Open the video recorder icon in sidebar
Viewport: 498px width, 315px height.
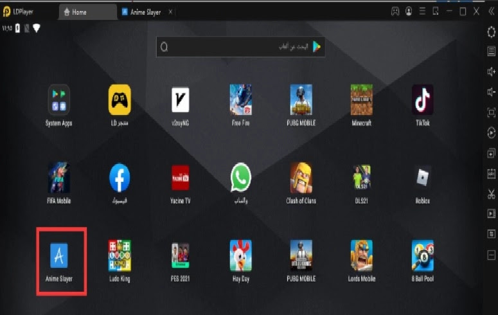click(x=492, y=213)
